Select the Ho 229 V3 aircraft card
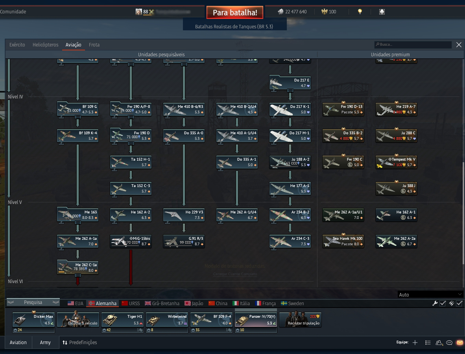 tap(184, 215)
